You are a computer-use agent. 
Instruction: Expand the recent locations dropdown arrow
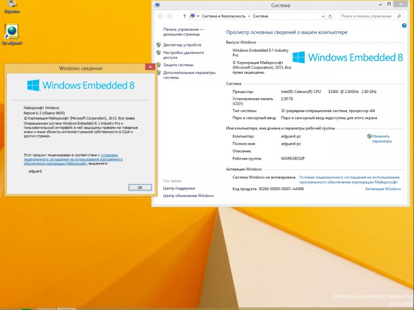pyautogui.click(x=178, y=17)
